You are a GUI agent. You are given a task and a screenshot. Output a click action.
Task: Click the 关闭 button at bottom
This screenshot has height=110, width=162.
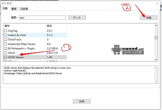point(82,101)
